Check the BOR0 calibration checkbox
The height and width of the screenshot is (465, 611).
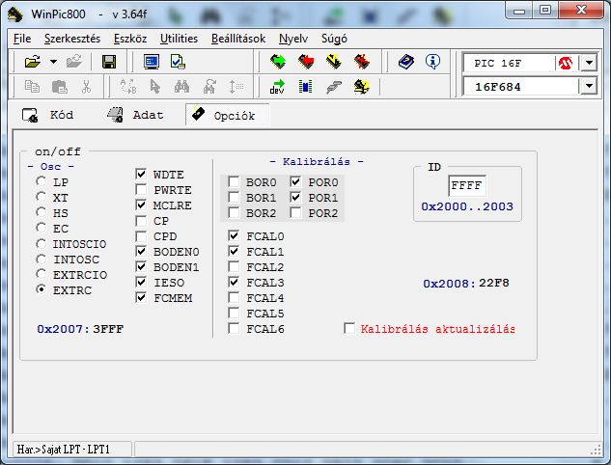tap(234, 182)
